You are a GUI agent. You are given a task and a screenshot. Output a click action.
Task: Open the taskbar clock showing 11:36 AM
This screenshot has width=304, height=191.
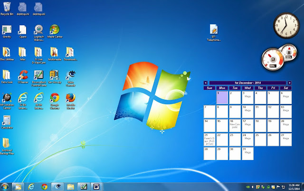coord(294,187)
